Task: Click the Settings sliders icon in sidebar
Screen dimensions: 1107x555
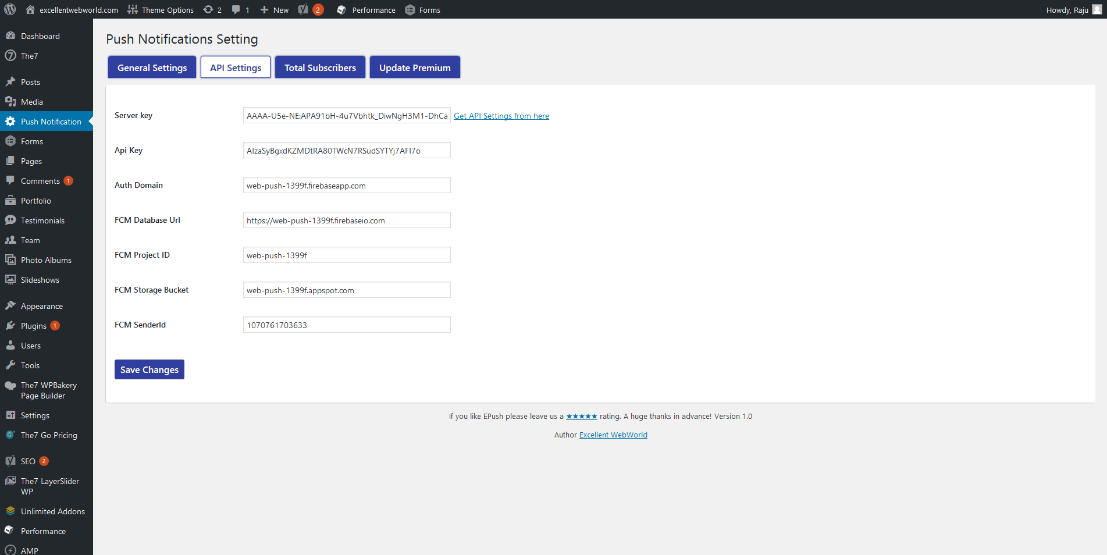Action: [10, 415]
